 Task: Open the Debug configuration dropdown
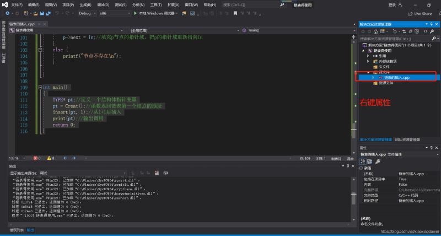click(x=87, y=13)
